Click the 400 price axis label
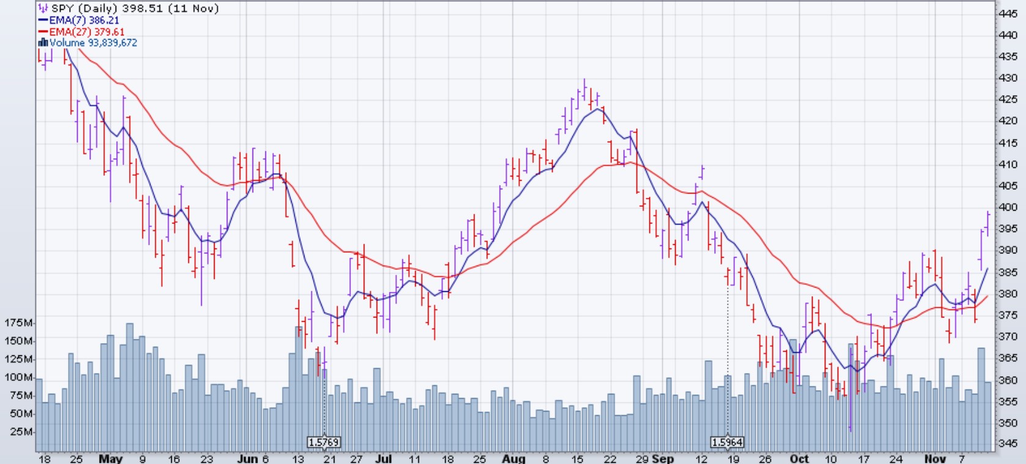Viewport: 1026px width, 464px height. 1008,207
